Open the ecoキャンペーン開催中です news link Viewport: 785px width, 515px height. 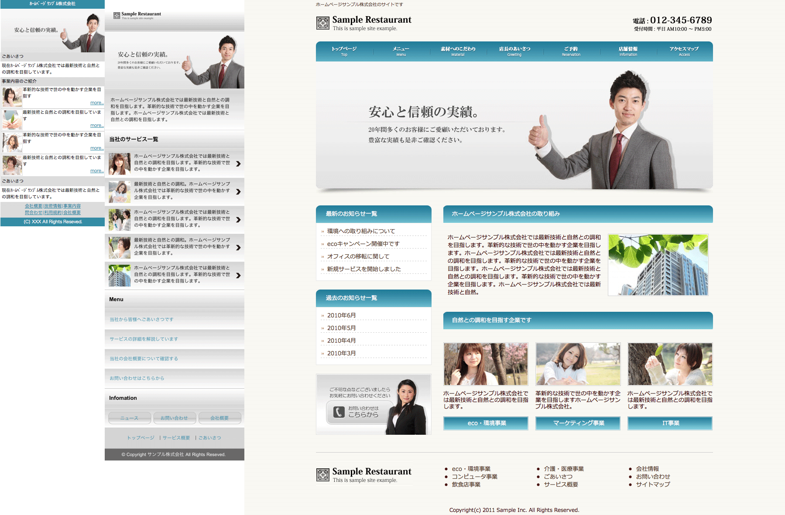click(363, 244)
